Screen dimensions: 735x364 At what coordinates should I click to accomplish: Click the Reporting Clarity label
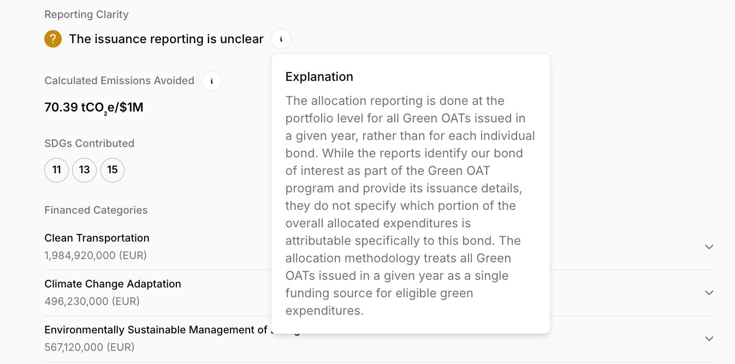point(86,15)
